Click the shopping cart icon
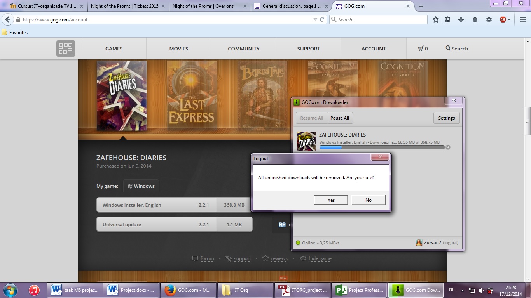 (421, 49)
